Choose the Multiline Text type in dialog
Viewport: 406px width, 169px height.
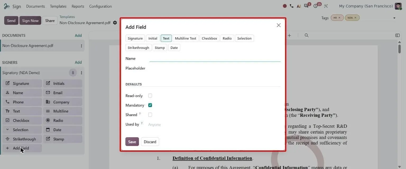[x=186, y=38]
